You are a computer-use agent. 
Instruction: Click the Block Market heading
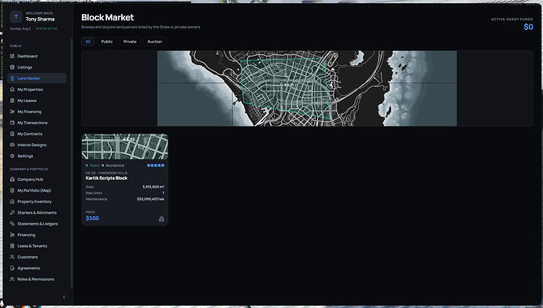pyautogui.click(x=107, y=17)
